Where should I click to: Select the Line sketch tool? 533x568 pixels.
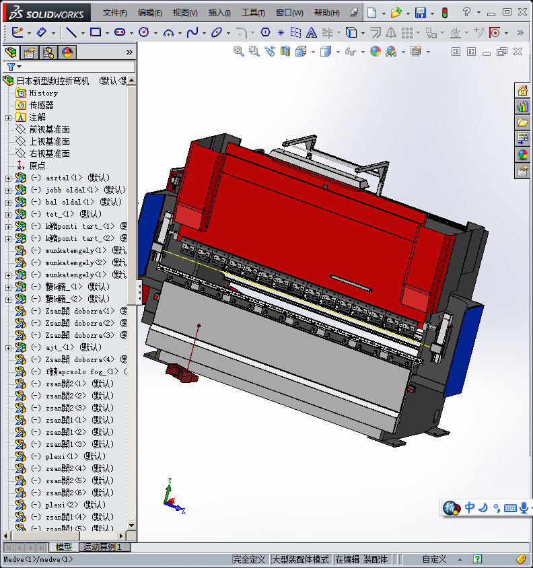tap(71, 32)
